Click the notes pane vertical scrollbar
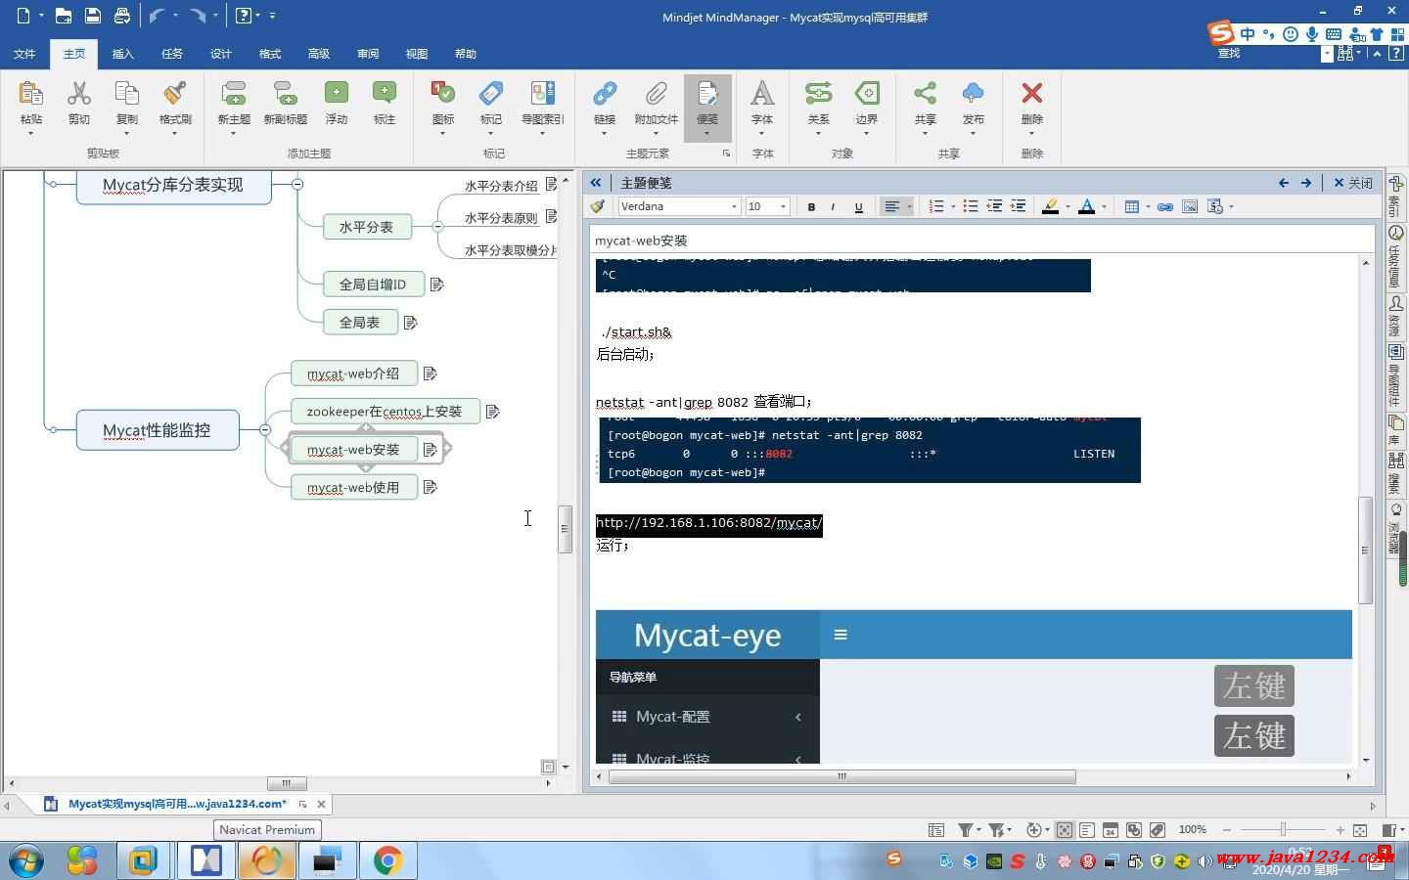 pyautogui.click(x=1366, y=550)
